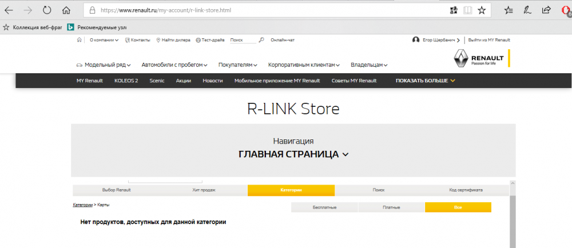
Task: Open the reading view book icon
Action: tap(467, 10)
